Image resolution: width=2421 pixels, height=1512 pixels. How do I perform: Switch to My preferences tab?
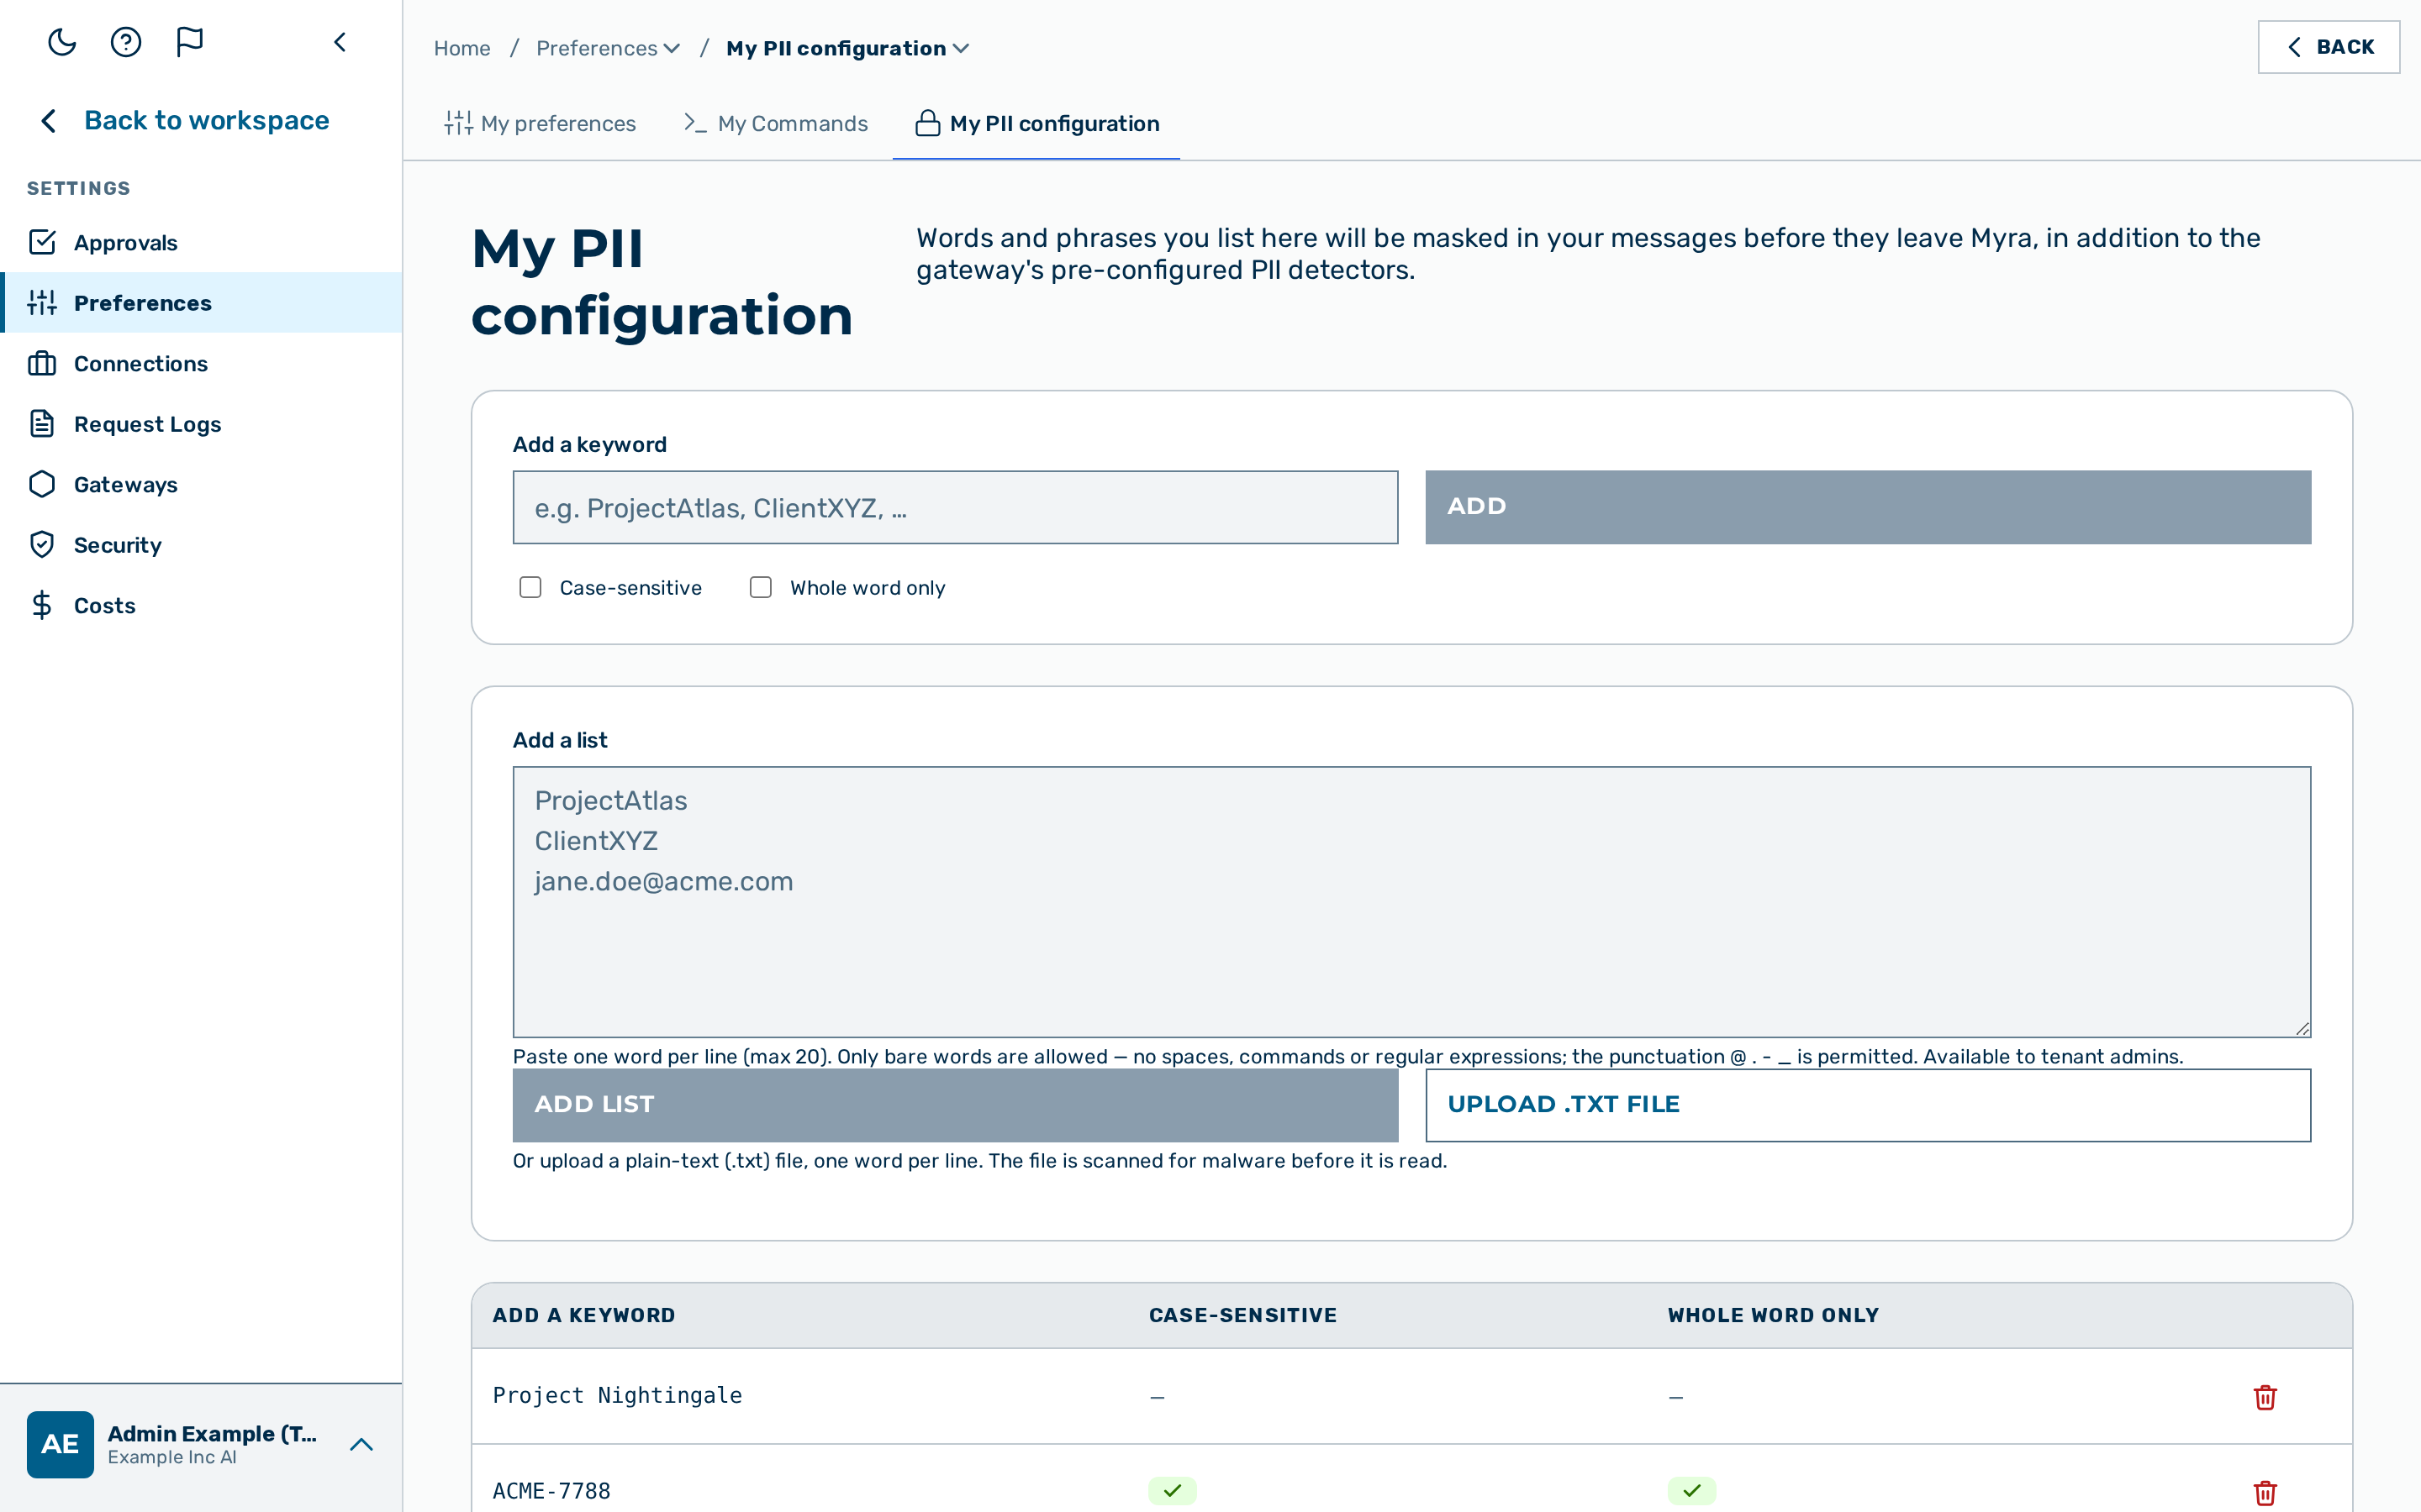pos(541,123)
